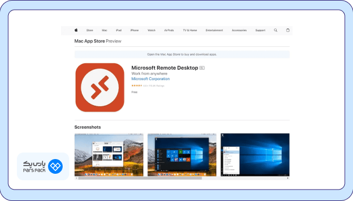Click the Open the Mac App Store banner
The height and width of the screenshot is (201, 353).
182,54
